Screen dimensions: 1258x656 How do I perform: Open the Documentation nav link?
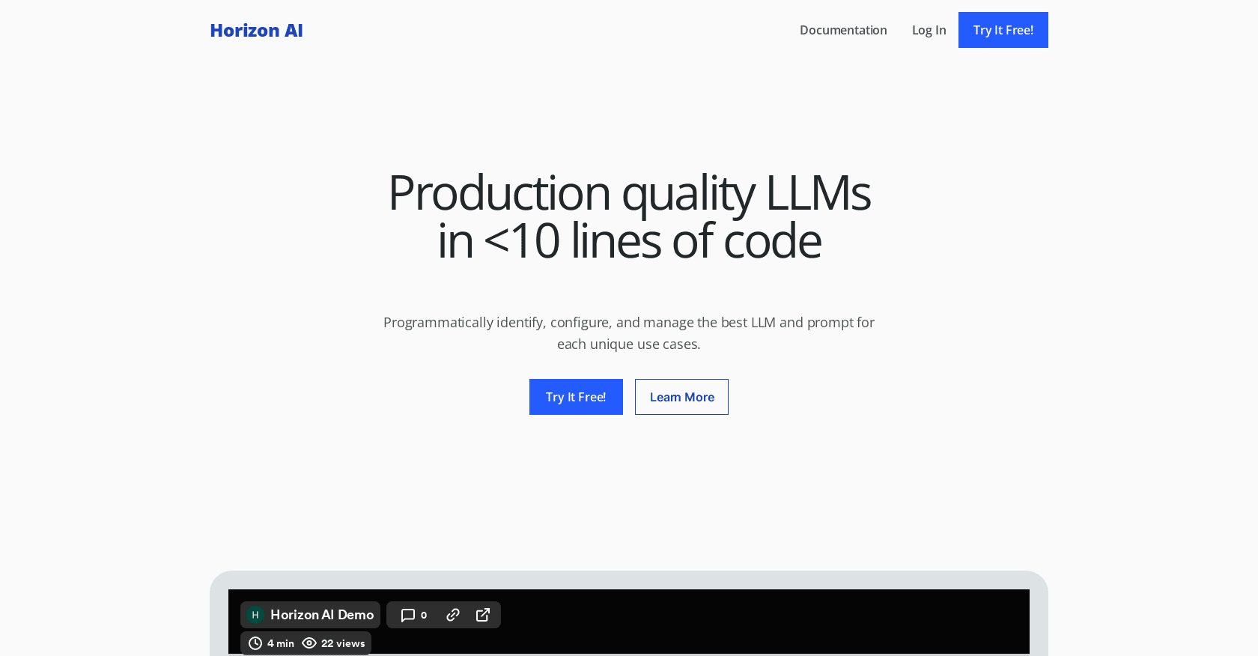point(843,30)
